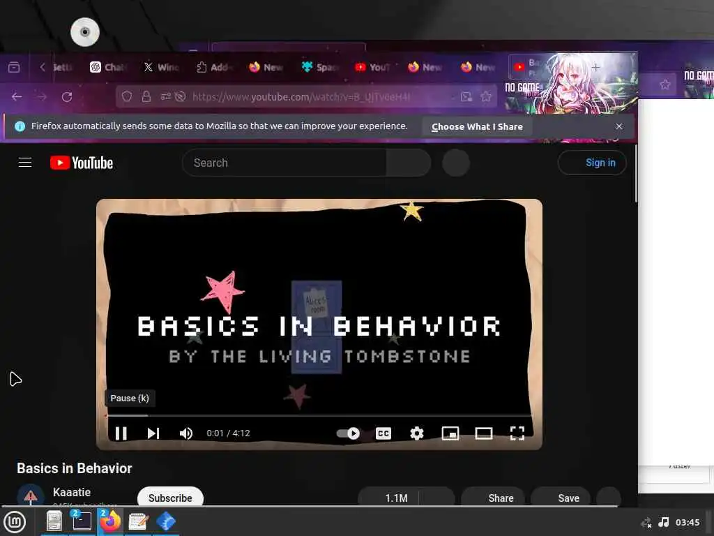The image size is (714, 536).
Task: Switch to the YouTube 'YouT' tab
Action: (x=374, y=68)
